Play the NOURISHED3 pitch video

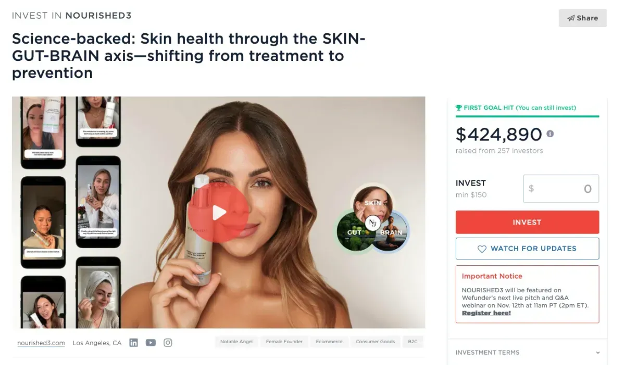tap(219, 212)
